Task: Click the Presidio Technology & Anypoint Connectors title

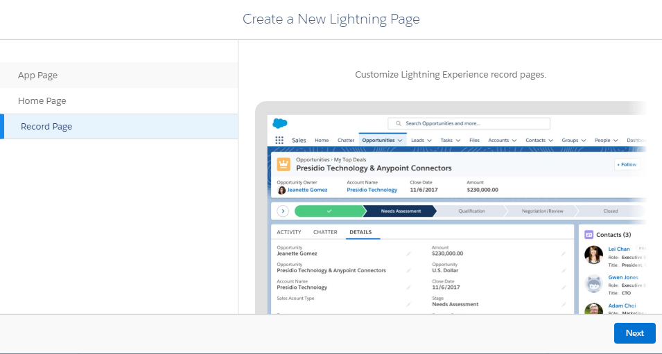Action: (374, 168)
